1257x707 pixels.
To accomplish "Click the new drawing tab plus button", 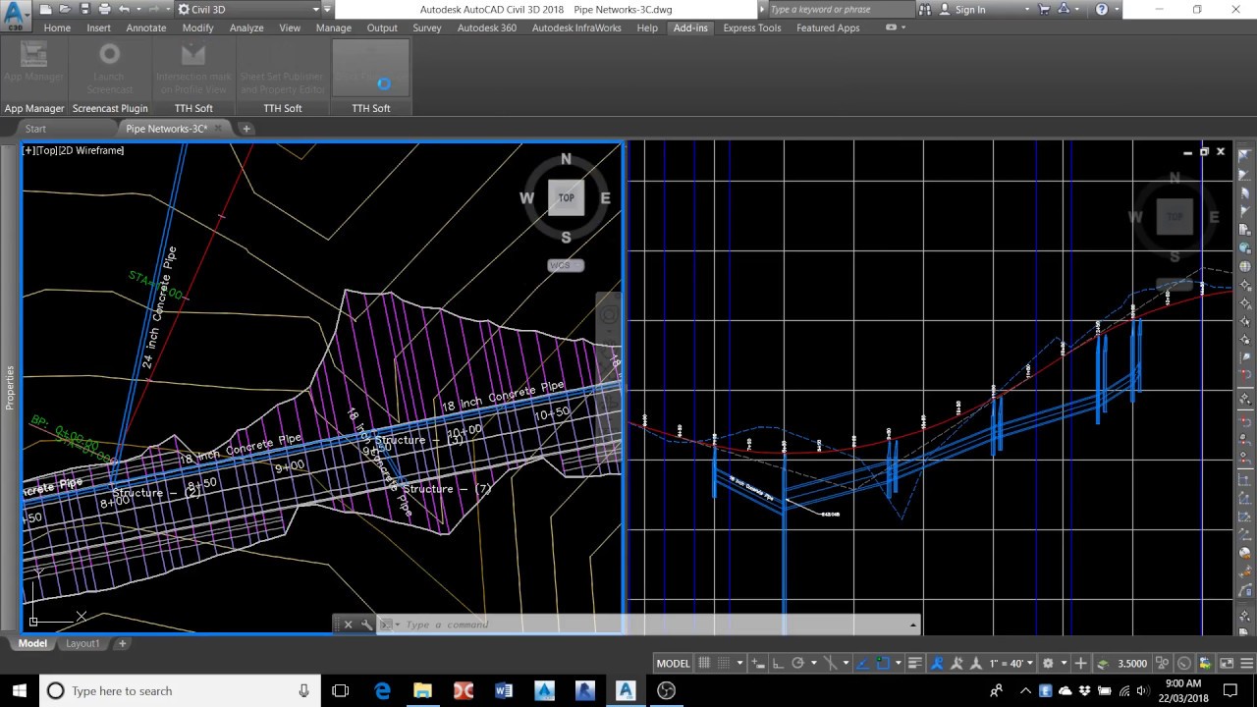I will click(246, 129).
